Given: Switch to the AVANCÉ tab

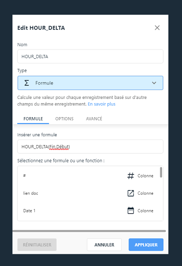Looking at the screenshot, I should tap(94, 119).
